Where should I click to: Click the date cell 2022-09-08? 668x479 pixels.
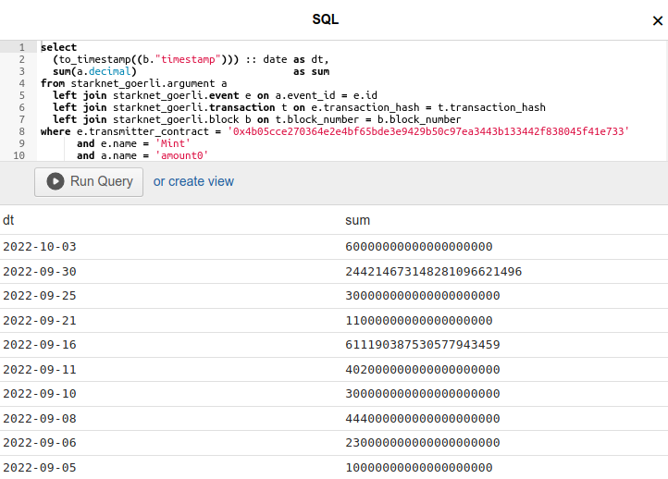pos(40,418)
